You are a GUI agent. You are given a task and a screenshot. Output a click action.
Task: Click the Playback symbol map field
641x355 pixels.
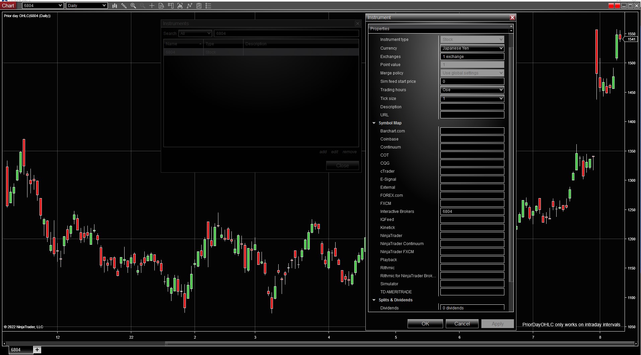pos(472,260)
